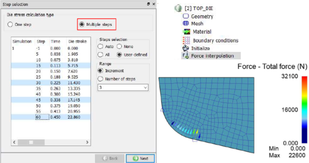309x163 pixels.
Task: Click the pin icon in Step selection title bar
Action: (148, 4)
